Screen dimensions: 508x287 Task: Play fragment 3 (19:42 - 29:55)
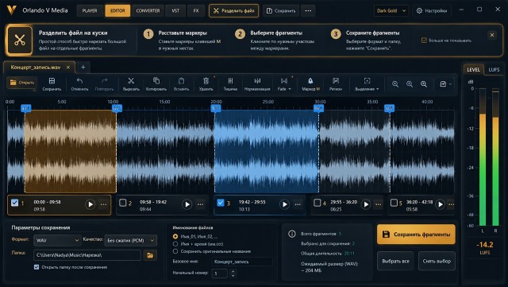coord(284,204)
